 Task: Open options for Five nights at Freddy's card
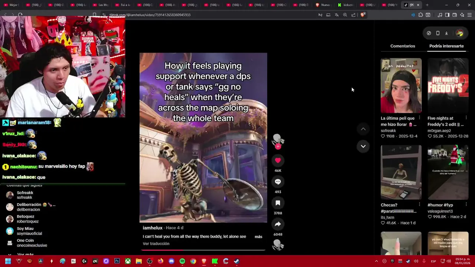click(x=466, y=118)
